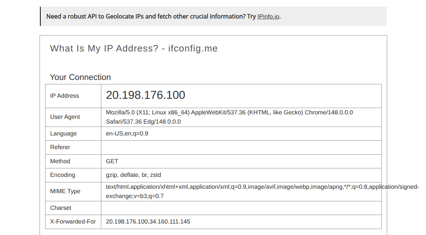Screen dimensions: 426x235
Task: Click the empty Referer value cell
Action: (x=241, y=147)
